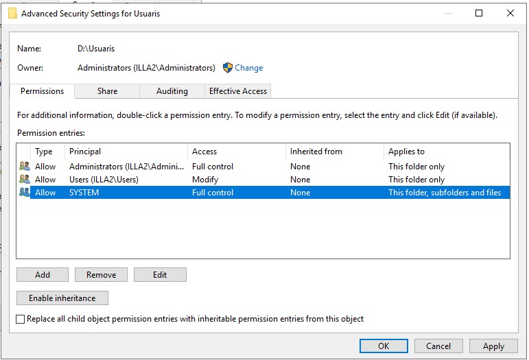Click the Apply button
Viewport: 529px width, 360px height.
[x=493, y=346]
